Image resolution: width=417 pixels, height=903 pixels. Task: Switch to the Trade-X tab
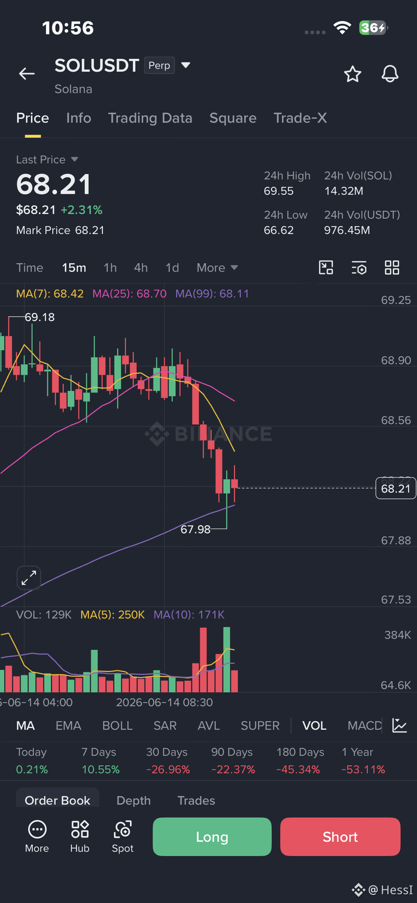[300, 118]
